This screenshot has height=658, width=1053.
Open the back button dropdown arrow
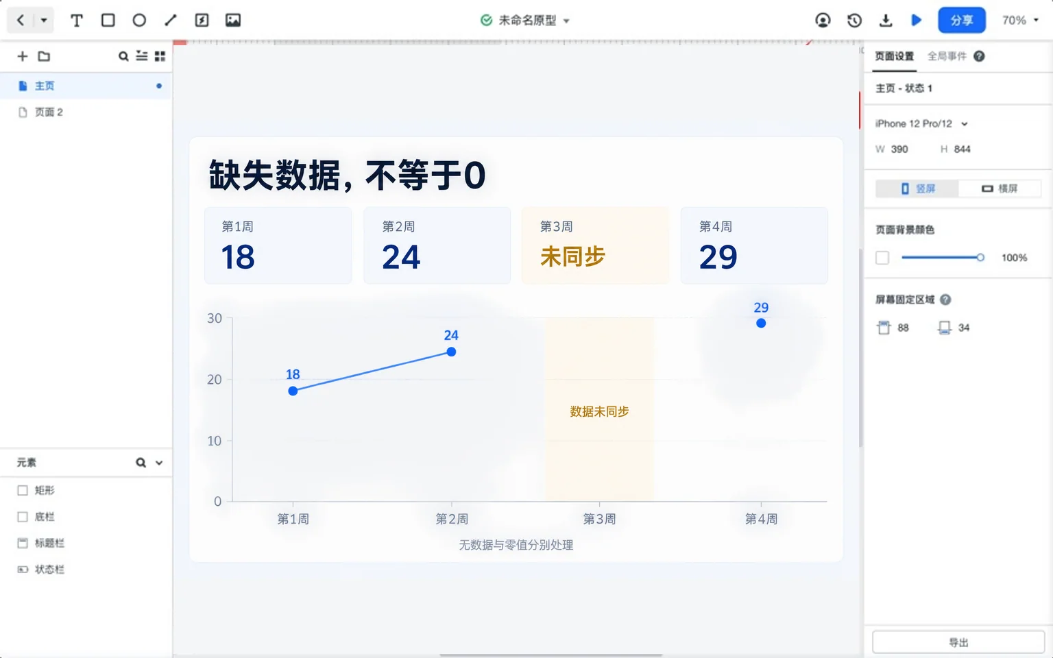click(x=44, y=21)
